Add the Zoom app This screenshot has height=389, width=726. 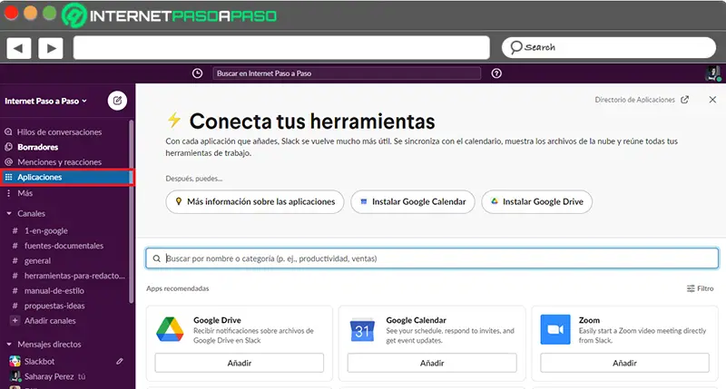click(624, 363)
